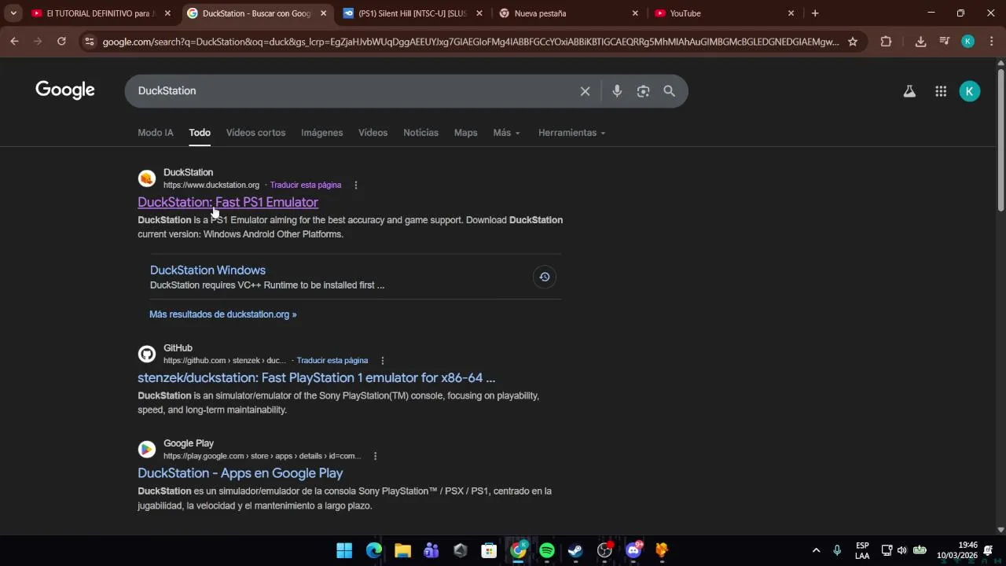
Task: Show hidden system tray icons chevron
Action: [x=816, y=550]
